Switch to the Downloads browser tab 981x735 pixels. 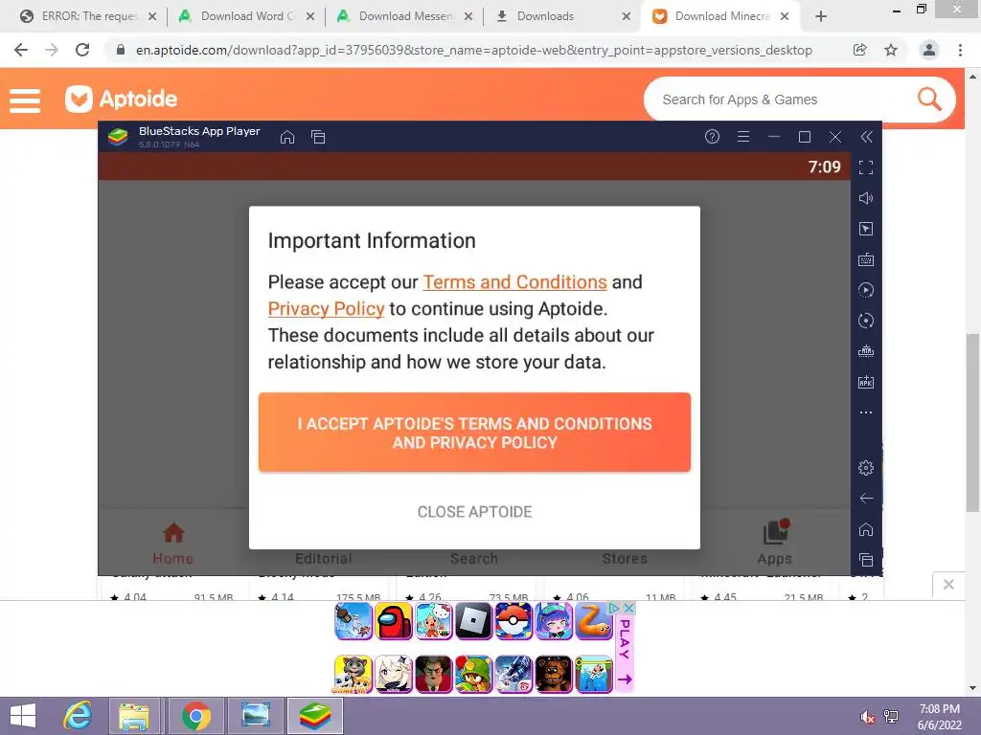click(x=562, y=16)
